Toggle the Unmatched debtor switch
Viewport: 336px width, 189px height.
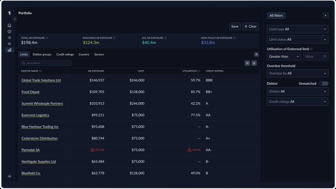323,83
